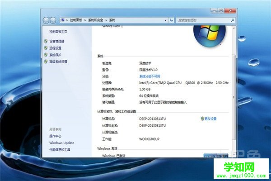Image resolution: width=271 pixels, height=181 pixels.
Task: Click the shield icon next to 更改设置
Action: click(202, 119)
